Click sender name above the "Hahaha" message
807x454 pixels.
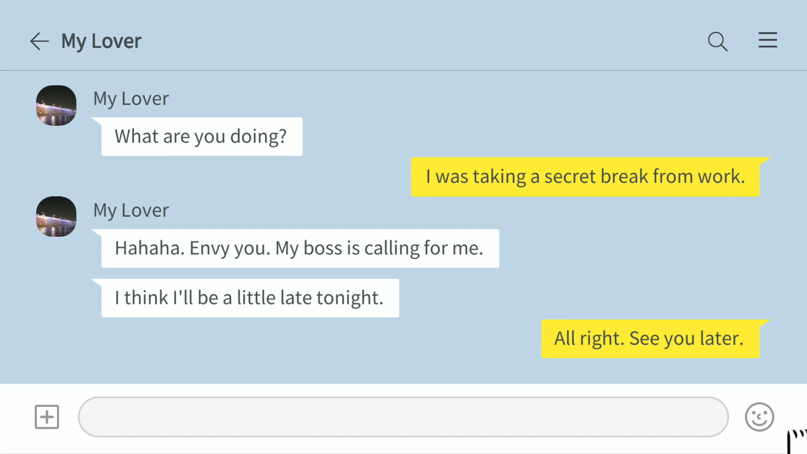(x=131, y=210)
